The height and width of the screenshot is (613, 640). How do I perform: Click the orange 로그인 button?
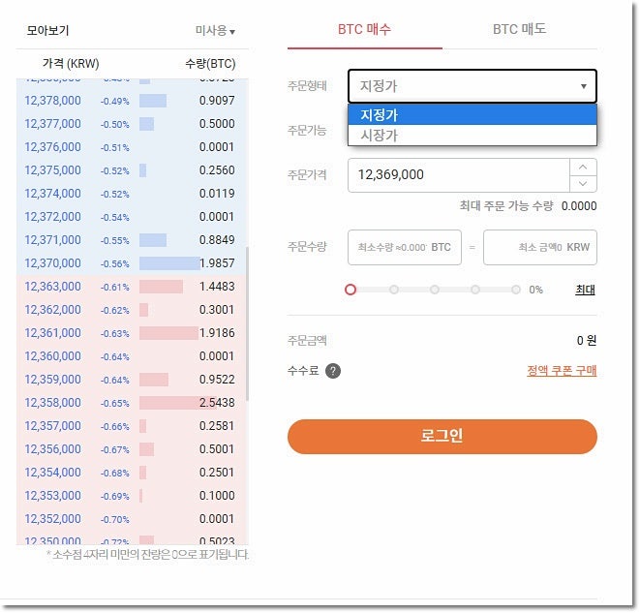442,437
